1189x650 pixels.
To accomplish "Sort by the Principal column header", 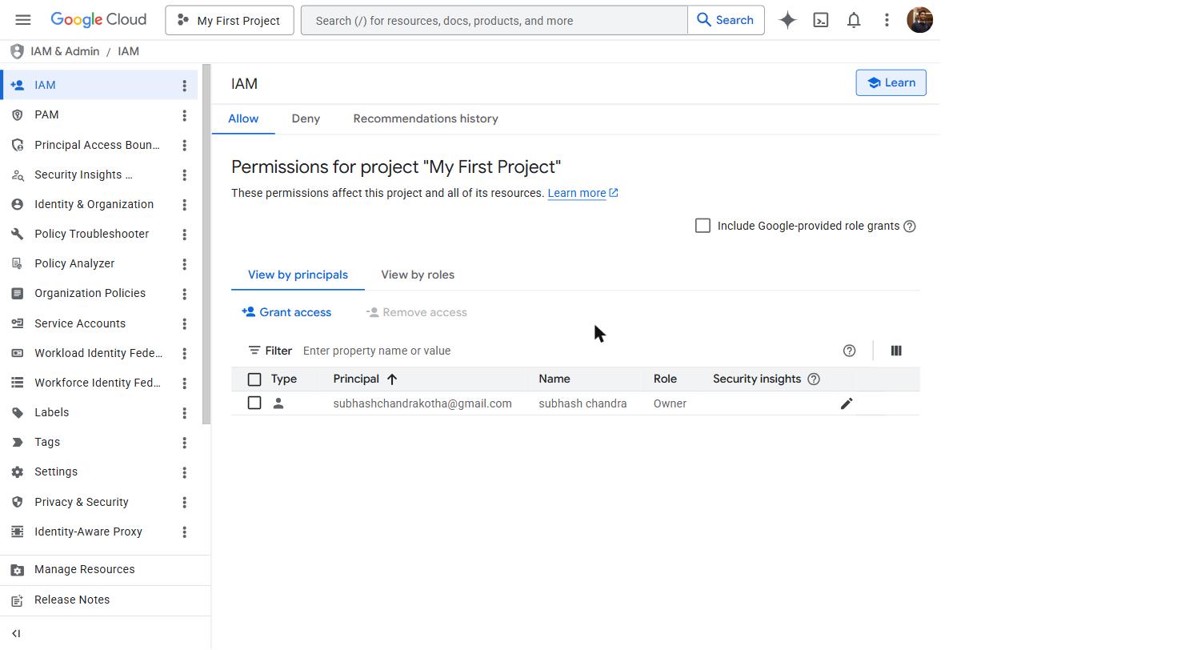I will point(365,379).
